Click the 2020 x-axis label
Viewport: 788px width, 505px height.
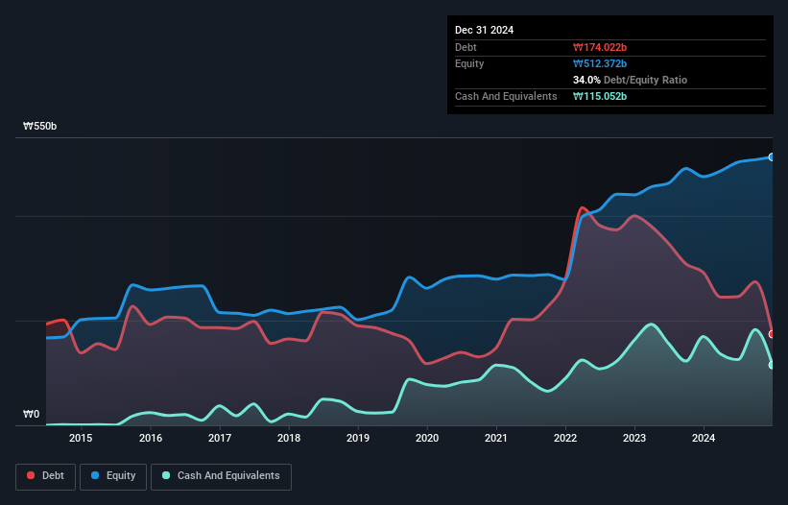(x=427, y=438)
